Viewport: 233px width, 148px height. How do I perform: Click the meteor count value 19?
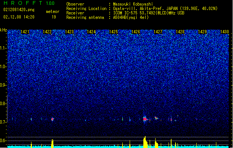[54, 17]
